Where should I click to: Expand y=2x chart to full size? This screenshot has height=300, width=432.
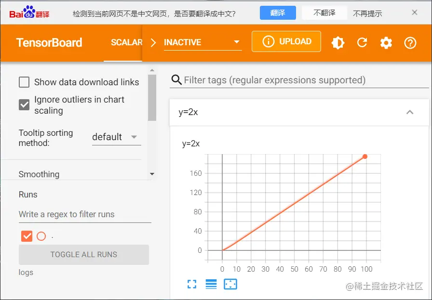tap(192, 284)
